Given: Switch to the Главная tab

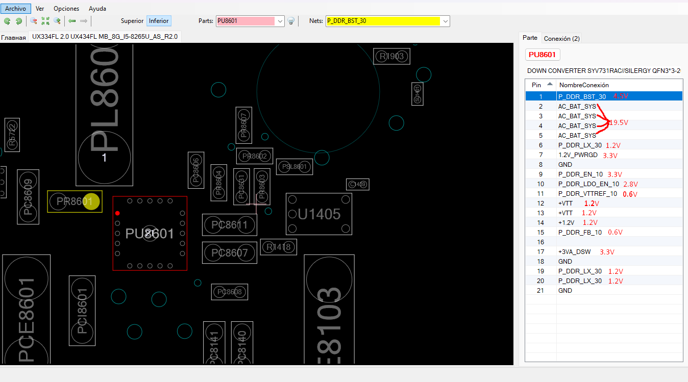Looking at the screenshot, I should click(x=14, y=37).
